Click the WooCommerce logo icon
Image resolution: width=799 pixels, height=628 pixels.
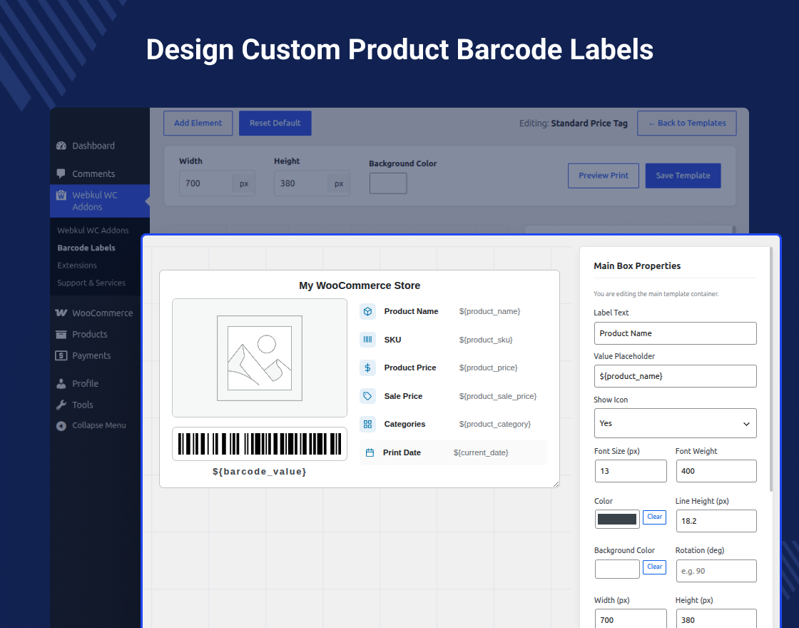coord(61,313)
